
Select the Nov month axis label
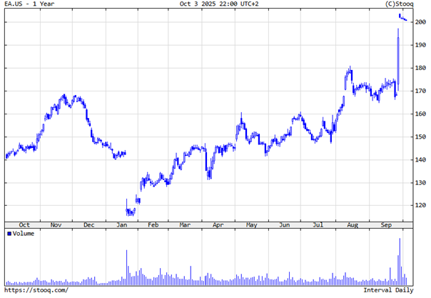[x=56, y=224]
